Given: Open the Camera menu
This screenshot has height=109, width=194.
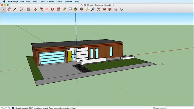Looking at the screenshot, I should click(51, 2).
